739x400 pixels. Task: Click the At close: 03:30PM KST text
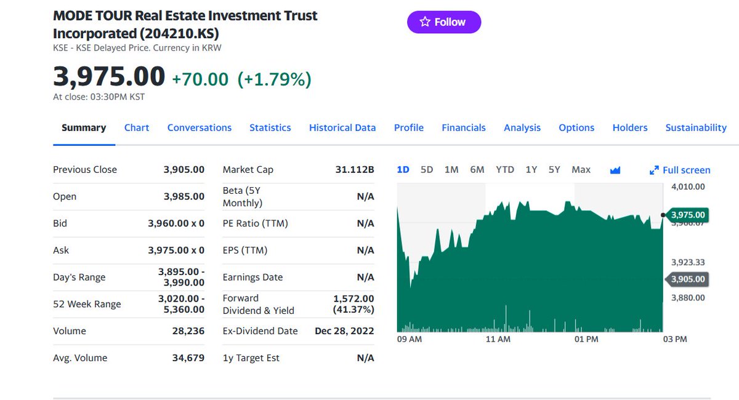(99, 97)
